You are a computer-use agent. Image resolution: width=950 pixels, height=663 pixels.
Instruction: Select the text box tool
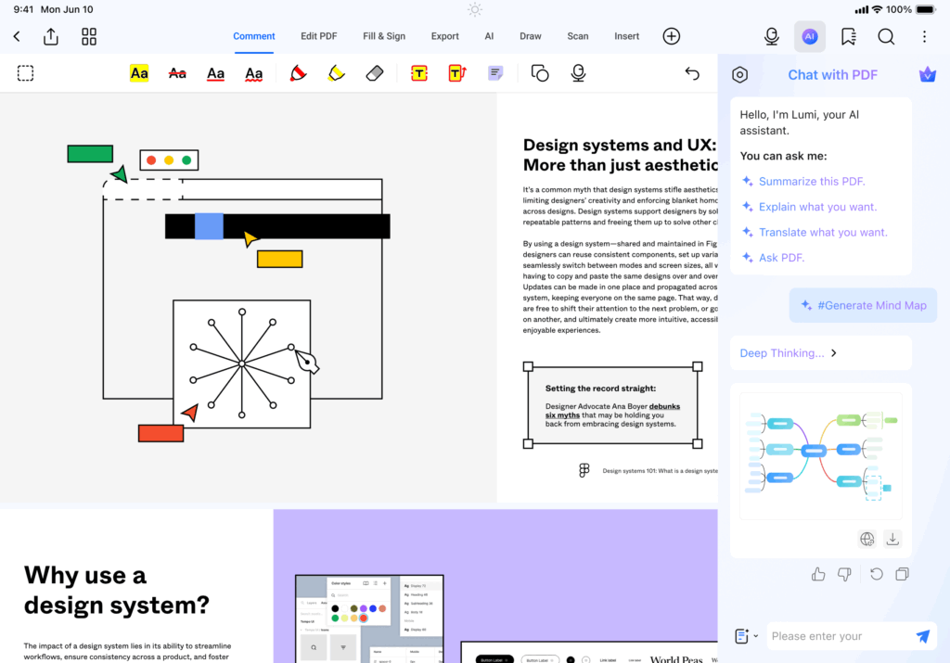pos(419,73)
